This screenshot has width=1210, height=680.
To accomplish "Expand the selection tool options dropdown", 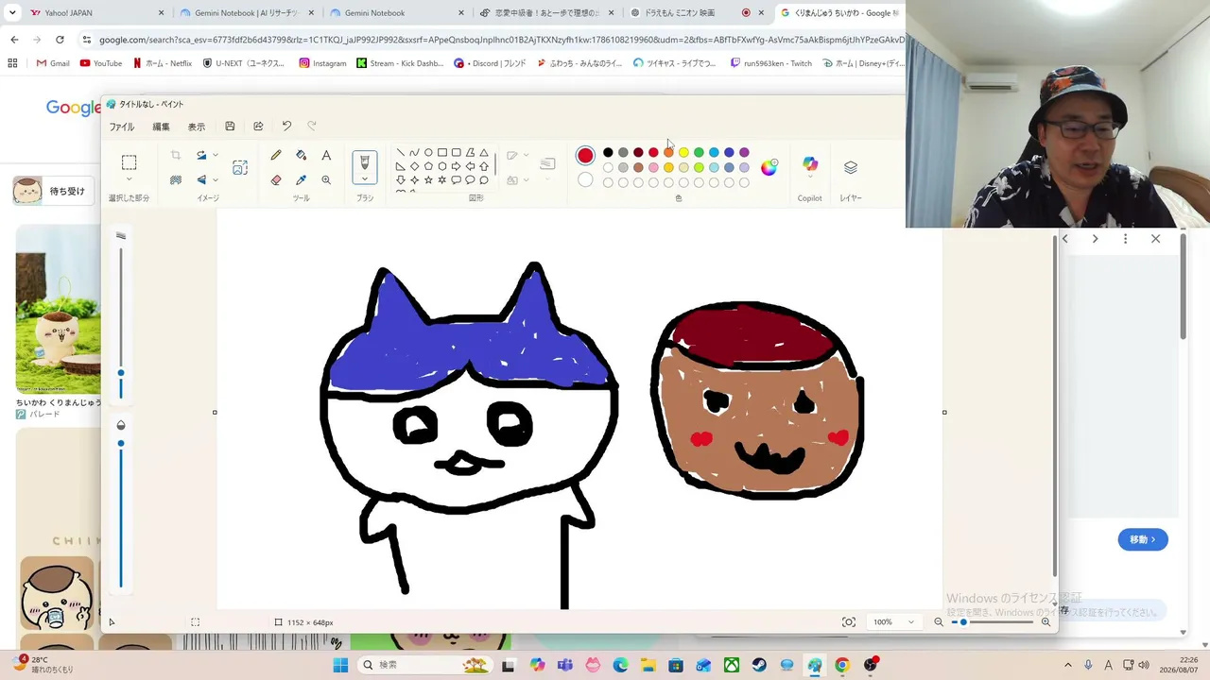I will click(130, 179).
